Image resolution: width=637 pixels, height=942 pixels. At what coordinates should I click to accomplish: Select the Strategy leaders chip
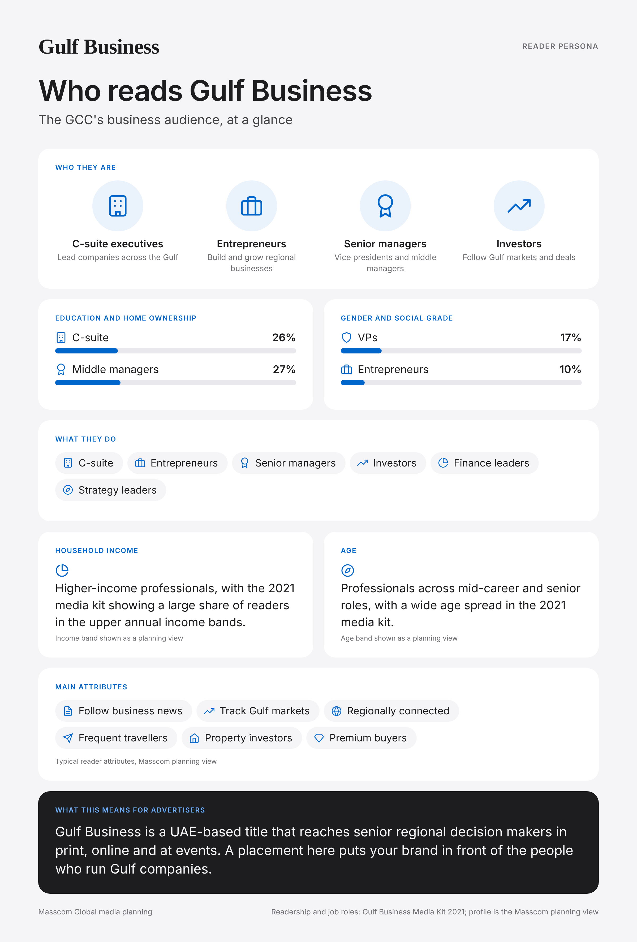point(110,490)
